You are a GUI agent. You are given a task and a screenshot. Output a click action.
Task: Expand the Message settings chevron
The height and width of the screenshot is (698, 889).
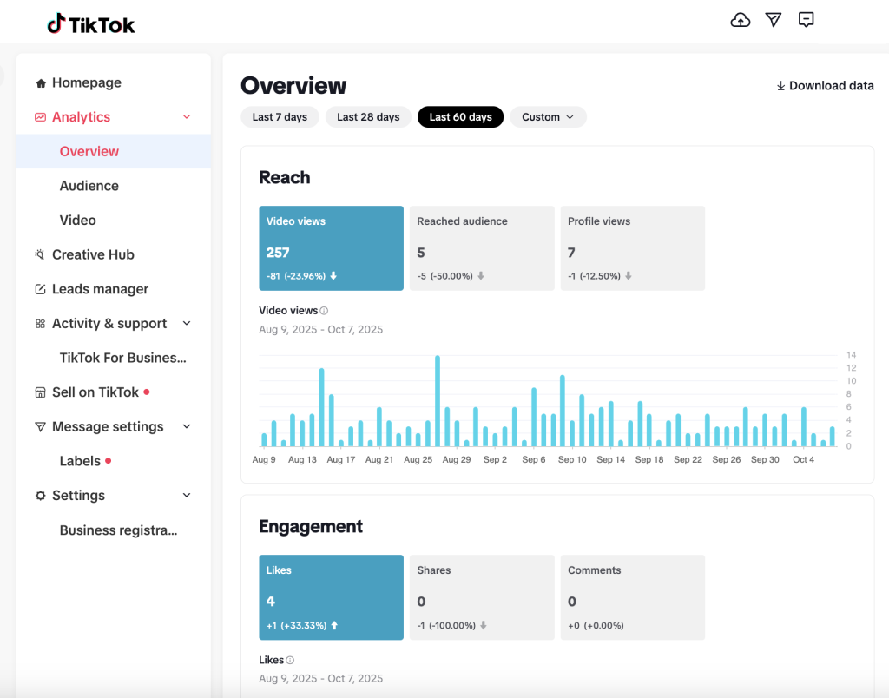[x=187, y=427]
